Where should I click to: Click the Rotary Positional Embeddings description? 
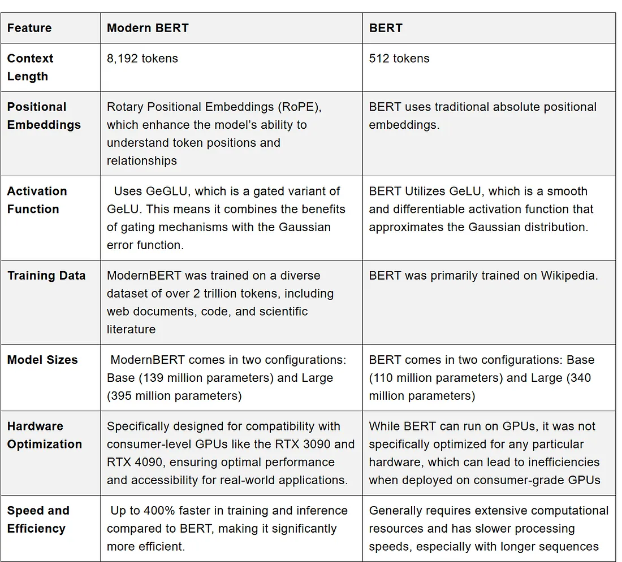pos(231,134)
